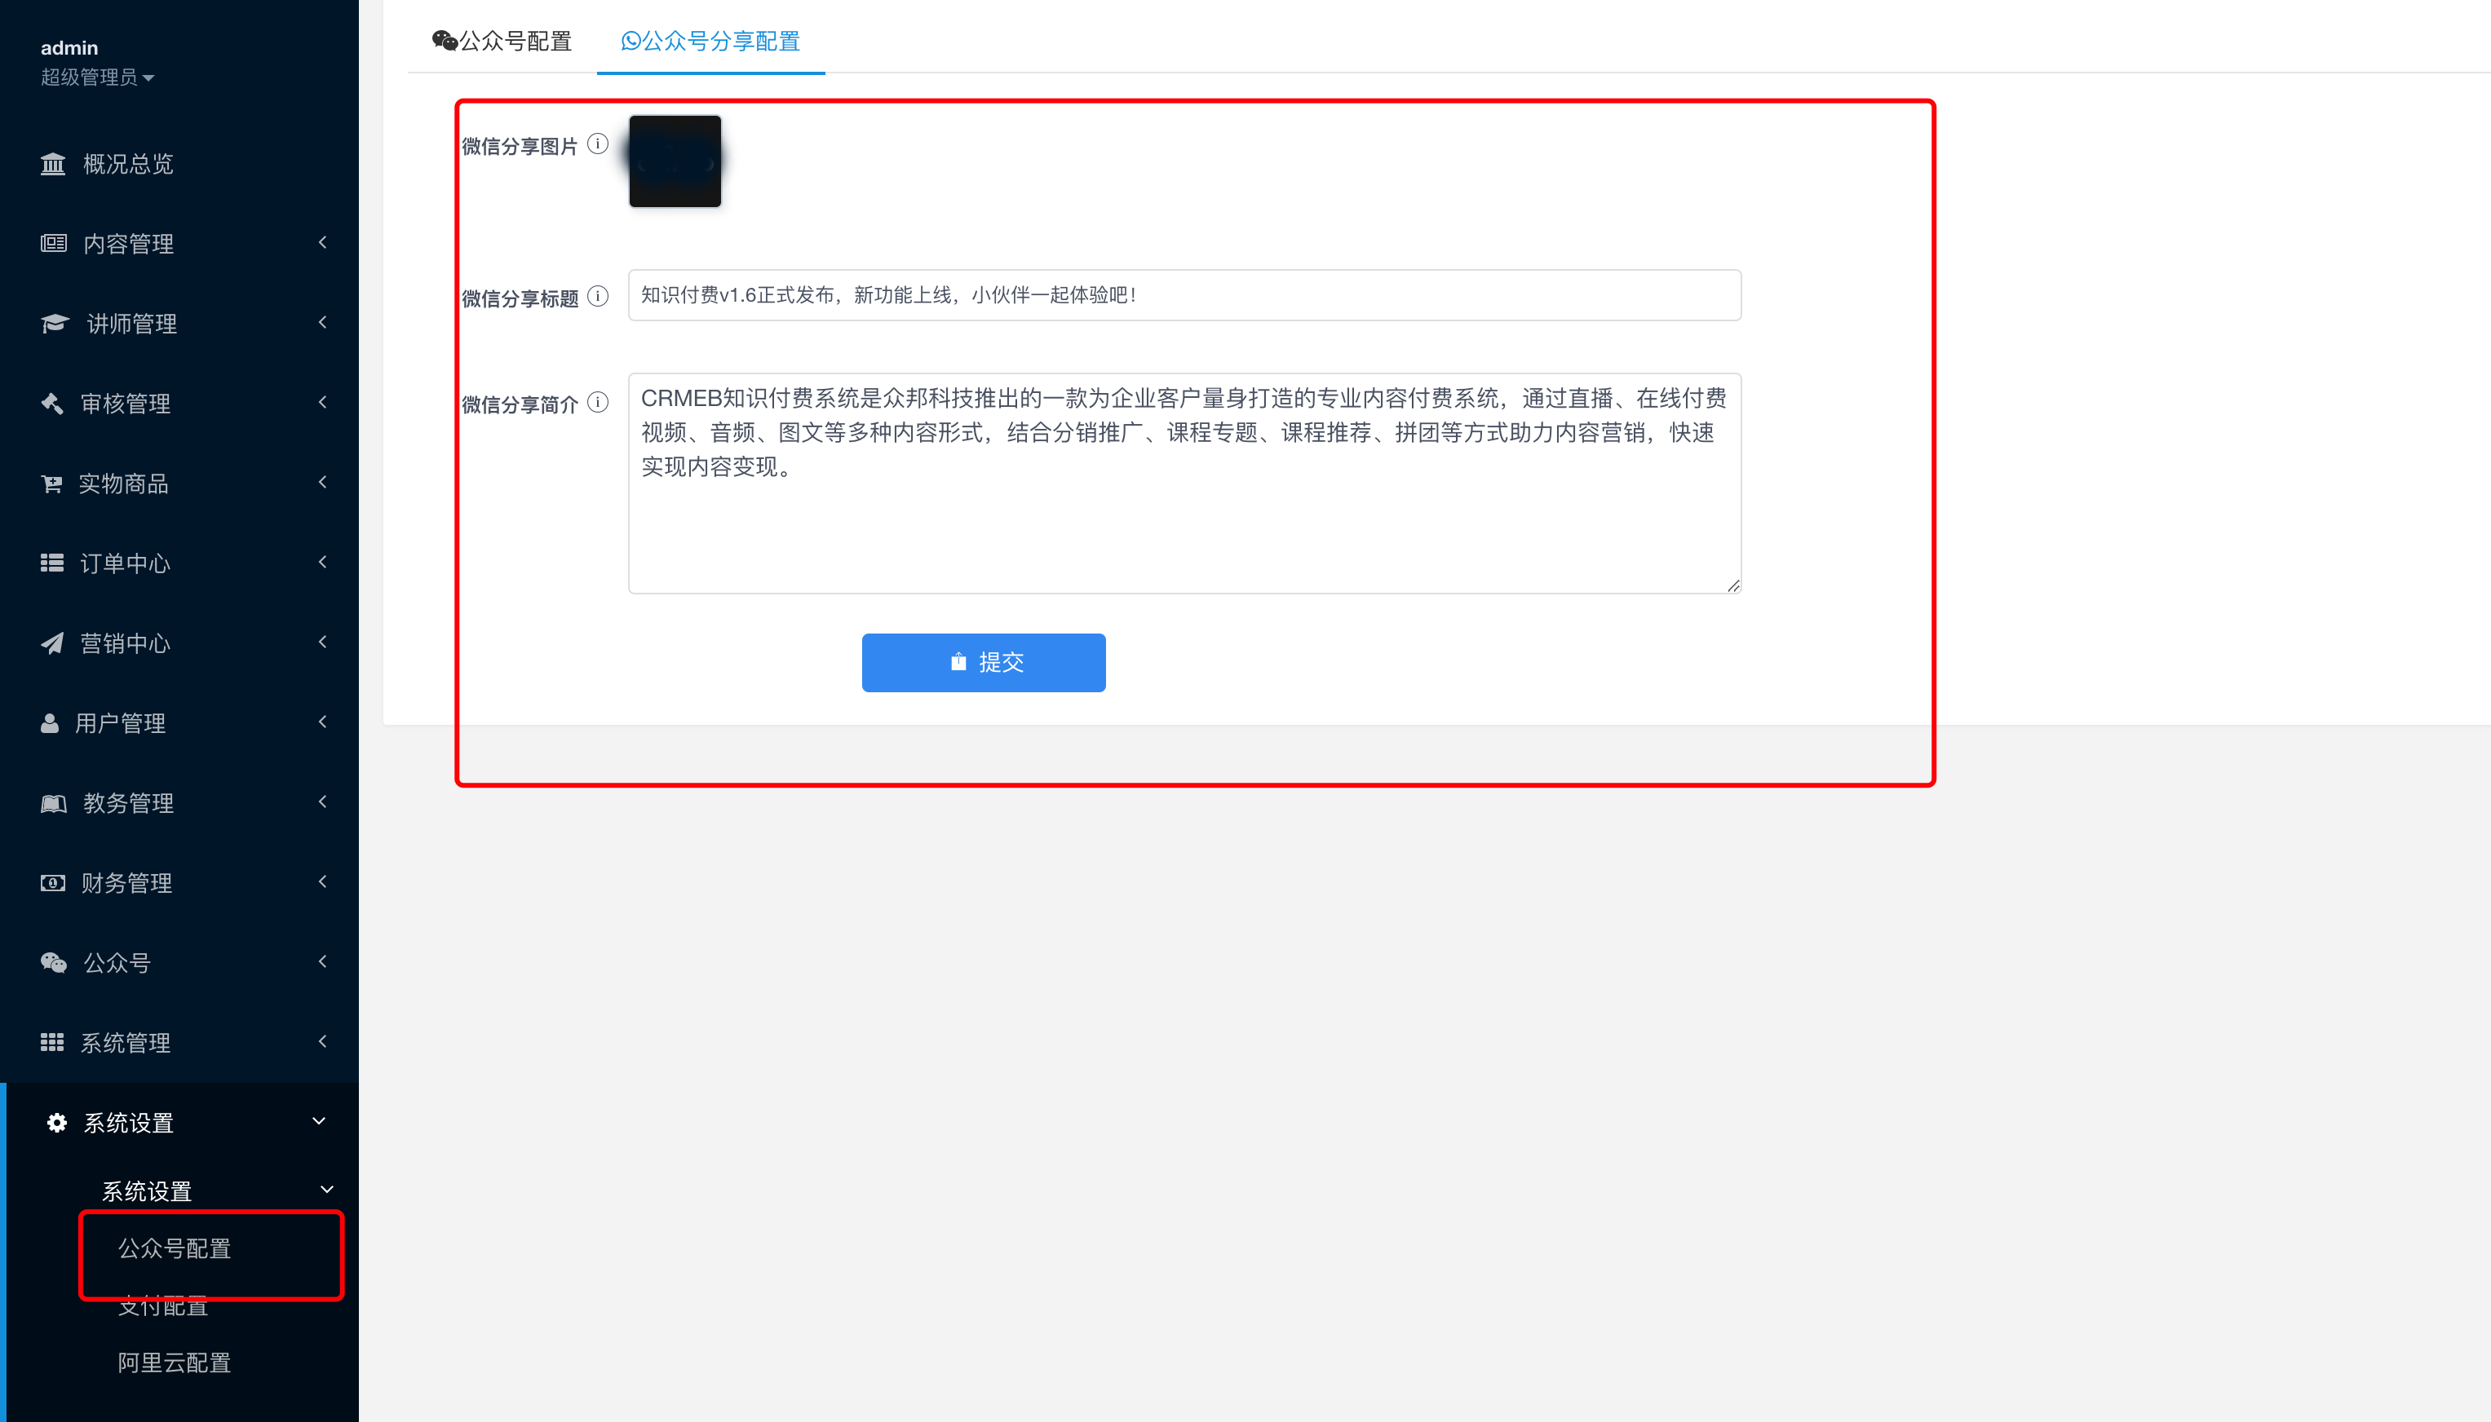Collapse the top-level 系统设置 chevron
This screenshot has width=2491, height=1422.
[318, 1121]
